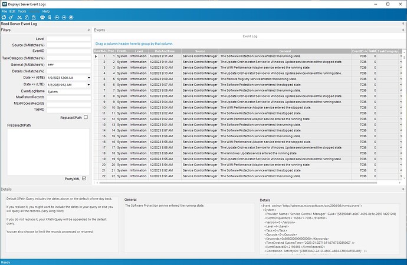The width and height of the screenshot is (407, 265).
Task: Click the pin icon on Details panel
Action: (403, 189)
